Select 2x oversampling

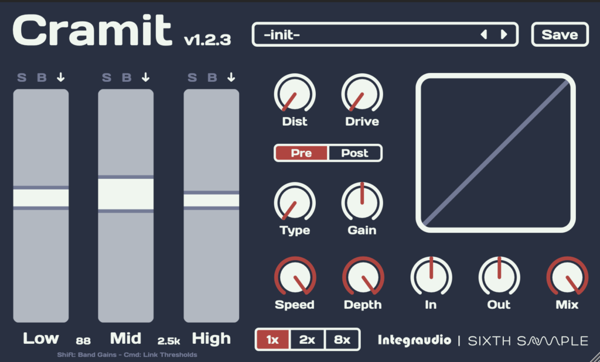tap(307, 340)
